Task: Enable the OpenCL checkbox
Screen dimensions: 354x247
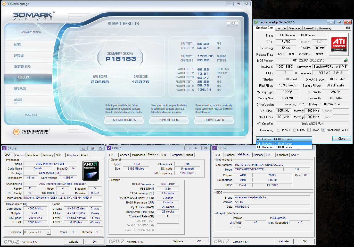Action: click(x=278, y=130)
